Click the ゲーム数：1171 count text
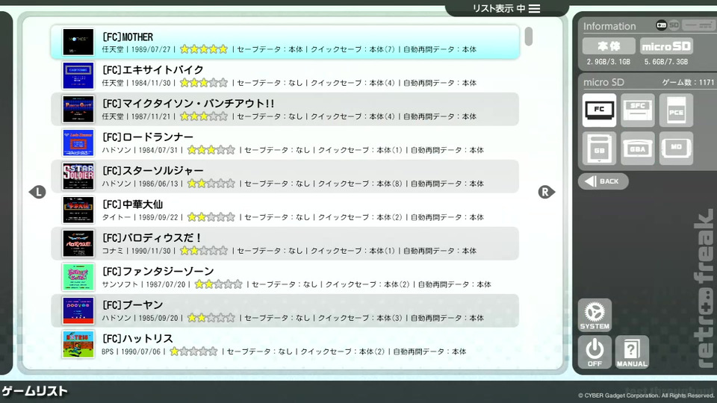Image resolution: width=717 pixels, height=403 pixels. click(x=688, y=82)
